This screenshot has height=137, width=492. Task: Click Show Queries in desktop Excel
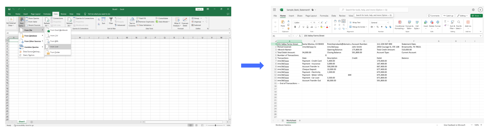[x=33, y=18]
